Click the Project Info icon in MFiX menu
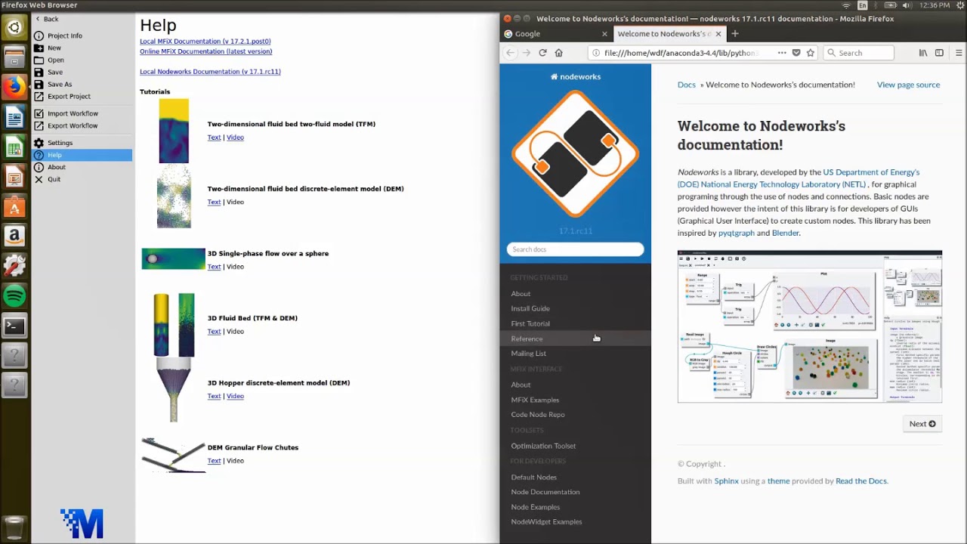The image size is (967, 544). pyautogui.click(x=39, y=36)
